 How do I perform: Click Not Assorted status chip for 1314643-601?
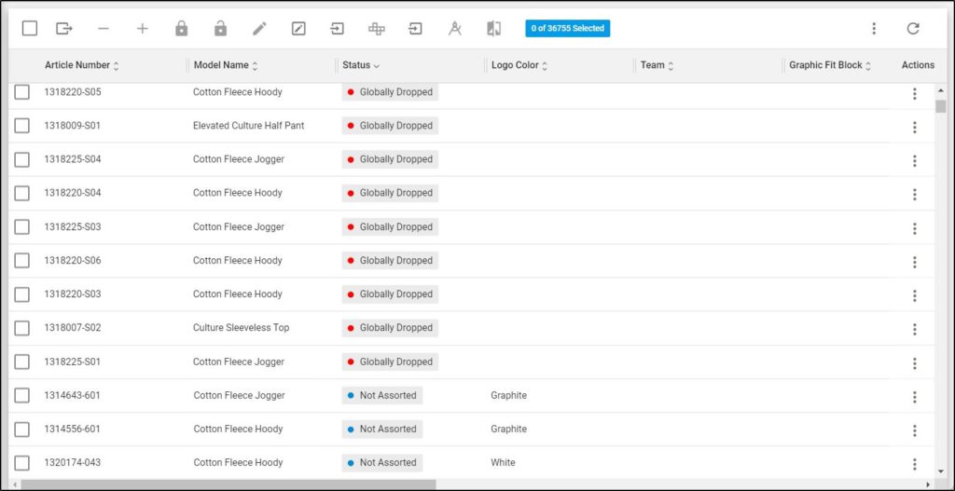coord(381,395)
